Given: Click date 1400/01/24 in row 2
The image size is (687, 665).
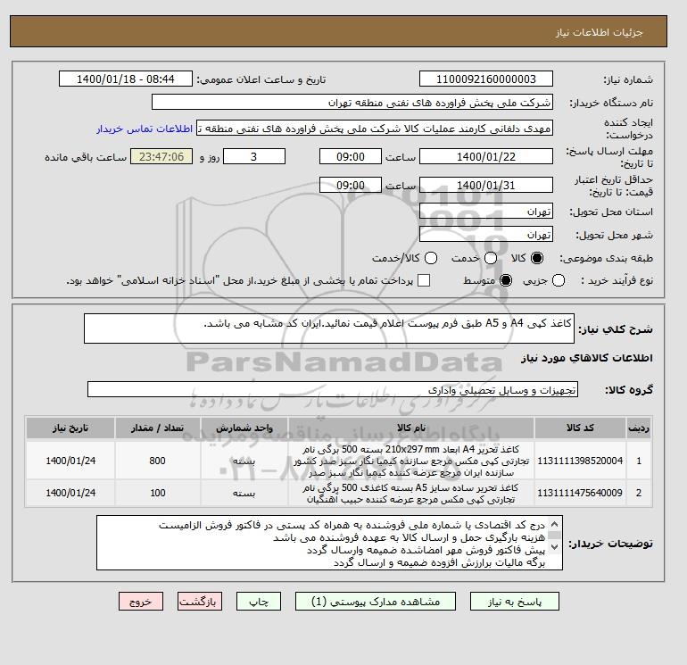Looking at the screenshot, I should pyautogui.click(x=70, y=493).
